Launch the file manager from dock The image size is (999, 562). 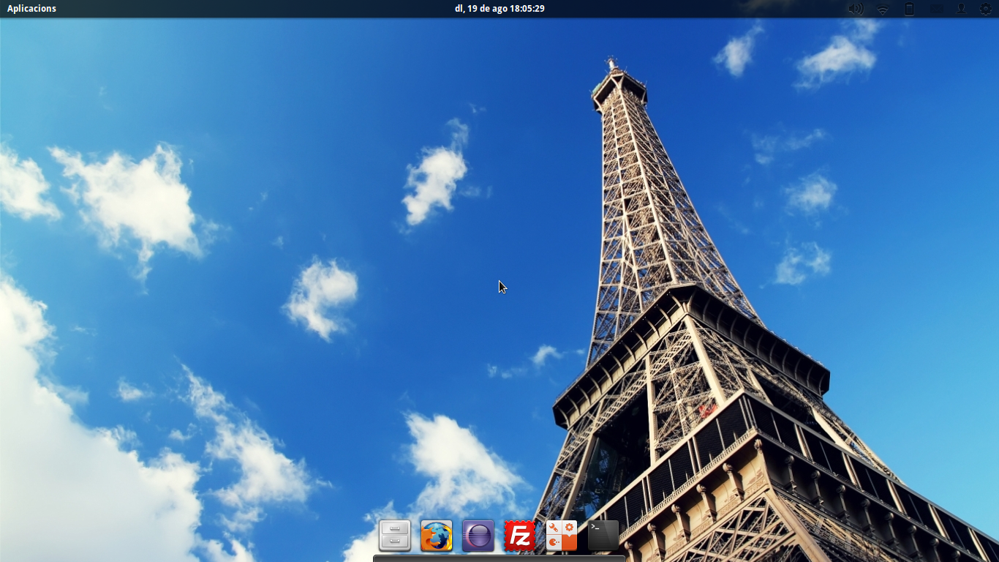[395, 536]
